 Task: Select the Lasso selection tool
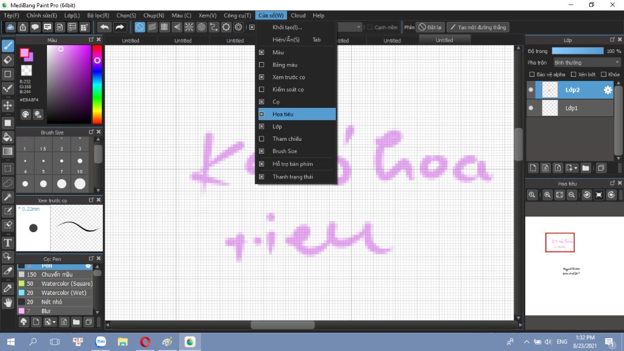tap(7, 183)
